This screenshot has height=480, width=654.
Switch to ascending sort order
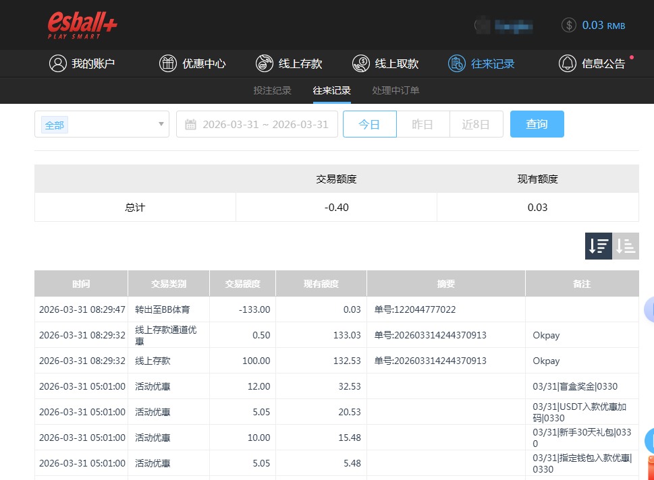pos(624,246)
